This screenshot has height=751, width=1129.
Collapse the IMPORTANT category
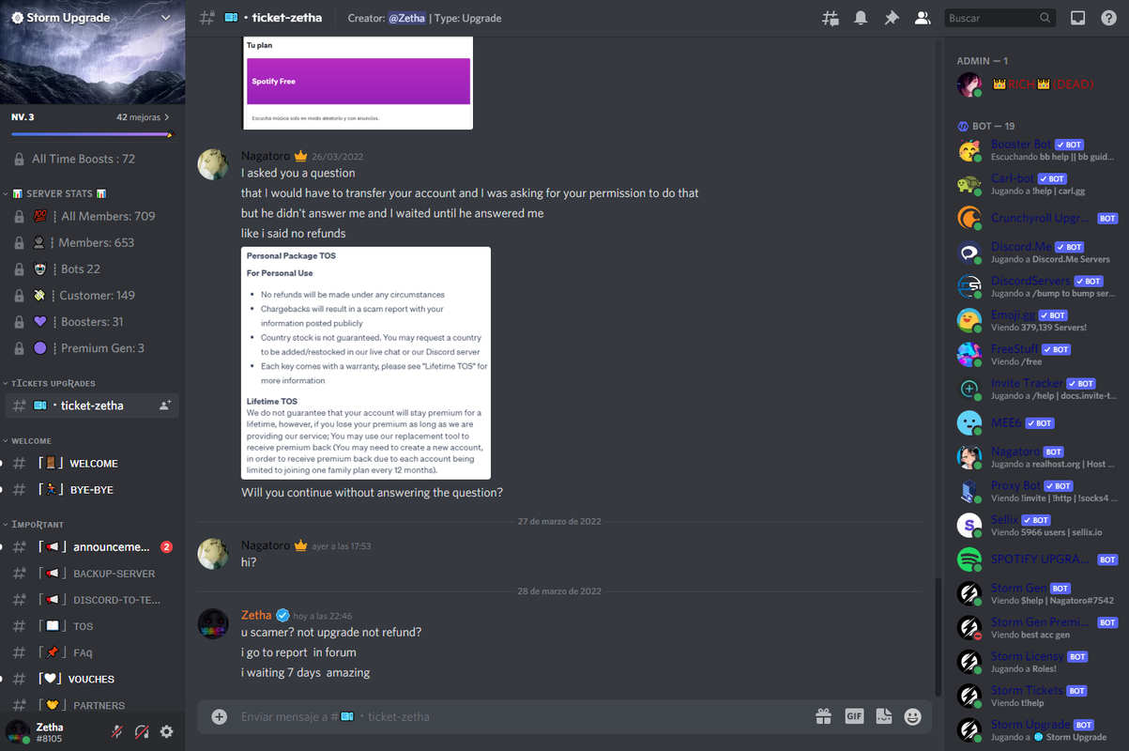pos(38,525)
